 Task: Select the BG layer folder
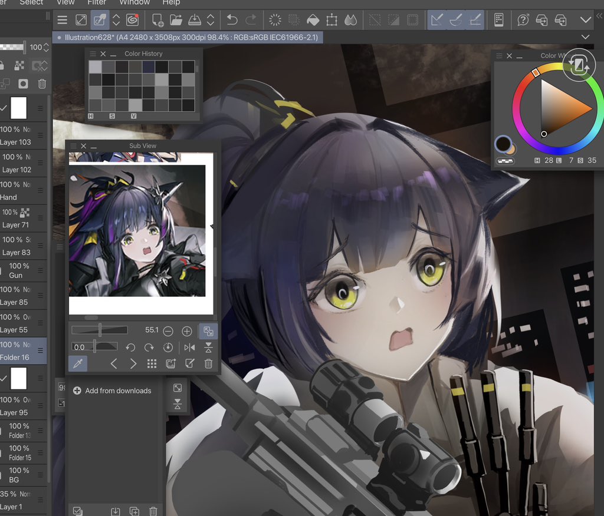click(23, 475)
